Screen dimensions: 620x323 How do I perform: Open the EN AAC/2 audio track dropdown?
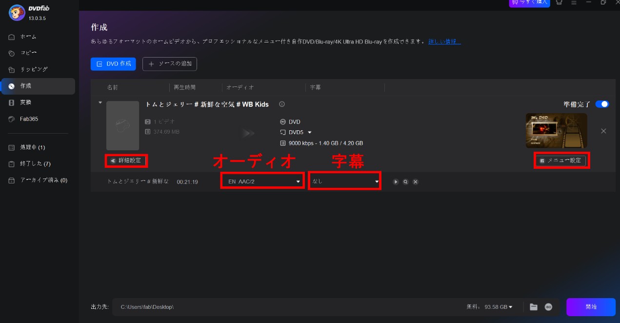[263, 182]
